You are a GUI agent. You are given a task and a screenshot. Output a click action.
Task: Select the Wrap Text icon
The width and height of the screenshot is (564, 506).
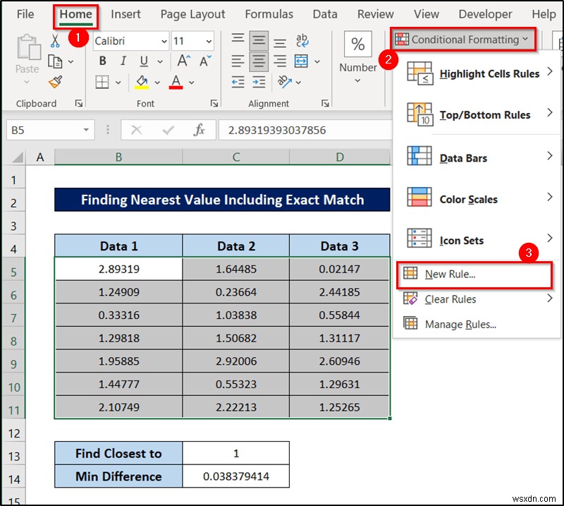(x=300, y=40)
